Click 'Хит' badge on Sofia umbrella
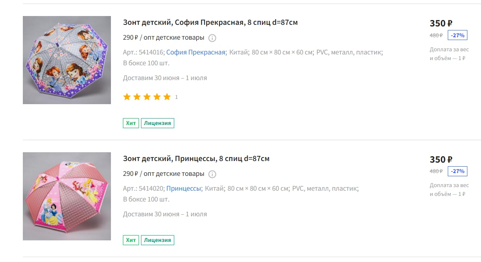The image size is (481, 262). coord(131,123)
